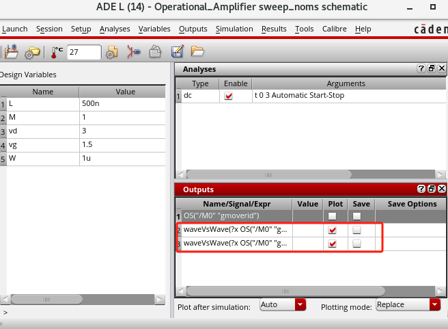Click the 1.5 value cell for vg
Image resolution: width=448 pixels, height=329 pixels.
[122, 145]
